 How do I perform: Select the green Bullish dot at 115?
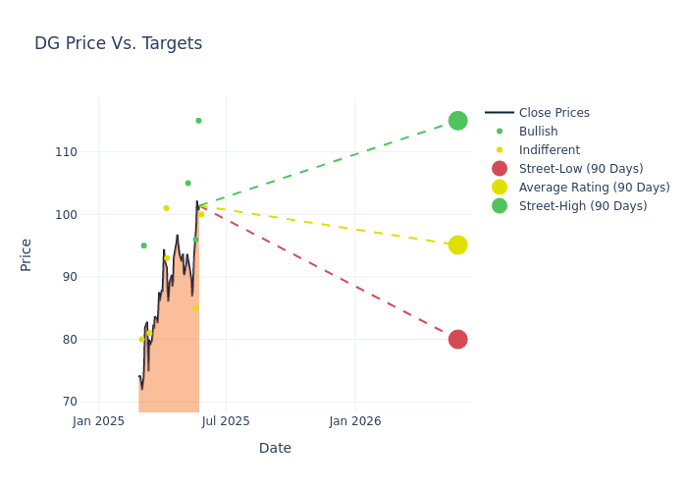tap(198, 121)
